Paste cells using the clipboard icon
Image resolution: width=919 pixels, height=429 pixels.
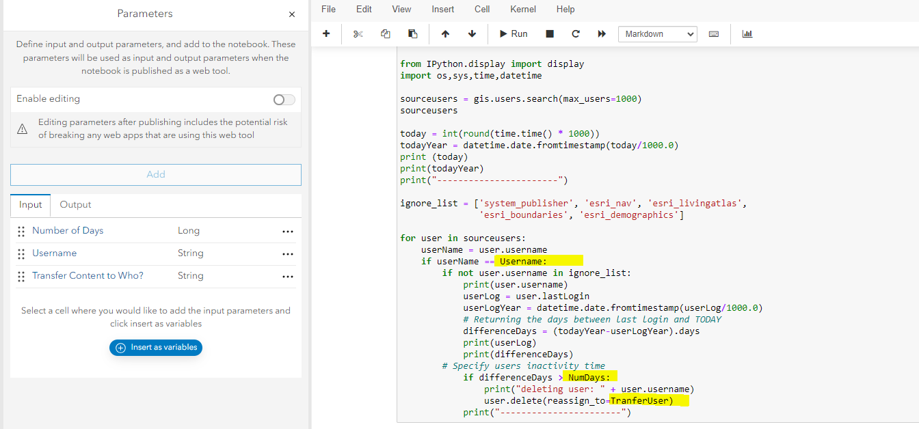click(412, 33)
